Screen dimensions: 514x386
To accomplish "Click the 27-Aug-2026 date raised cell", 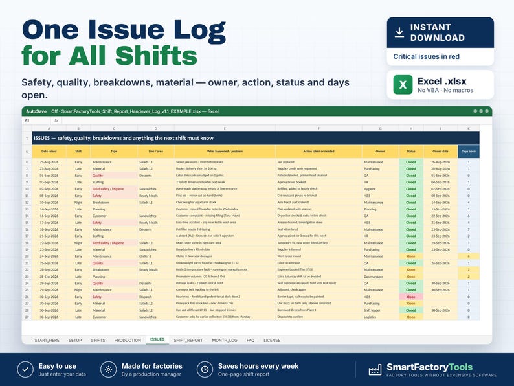I will (x=49, y=169).
